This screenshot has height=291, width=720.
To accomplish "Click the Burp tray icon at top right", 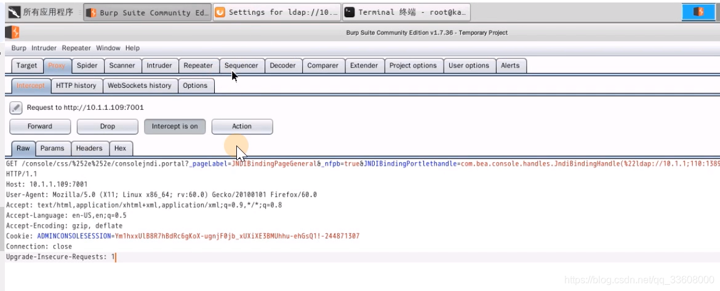I will point(698,12).
